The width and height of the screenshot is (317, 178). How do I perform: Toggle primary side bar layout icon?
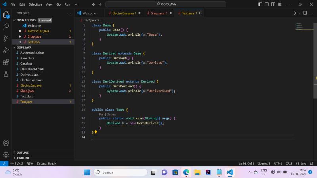[x=260, y=4]
